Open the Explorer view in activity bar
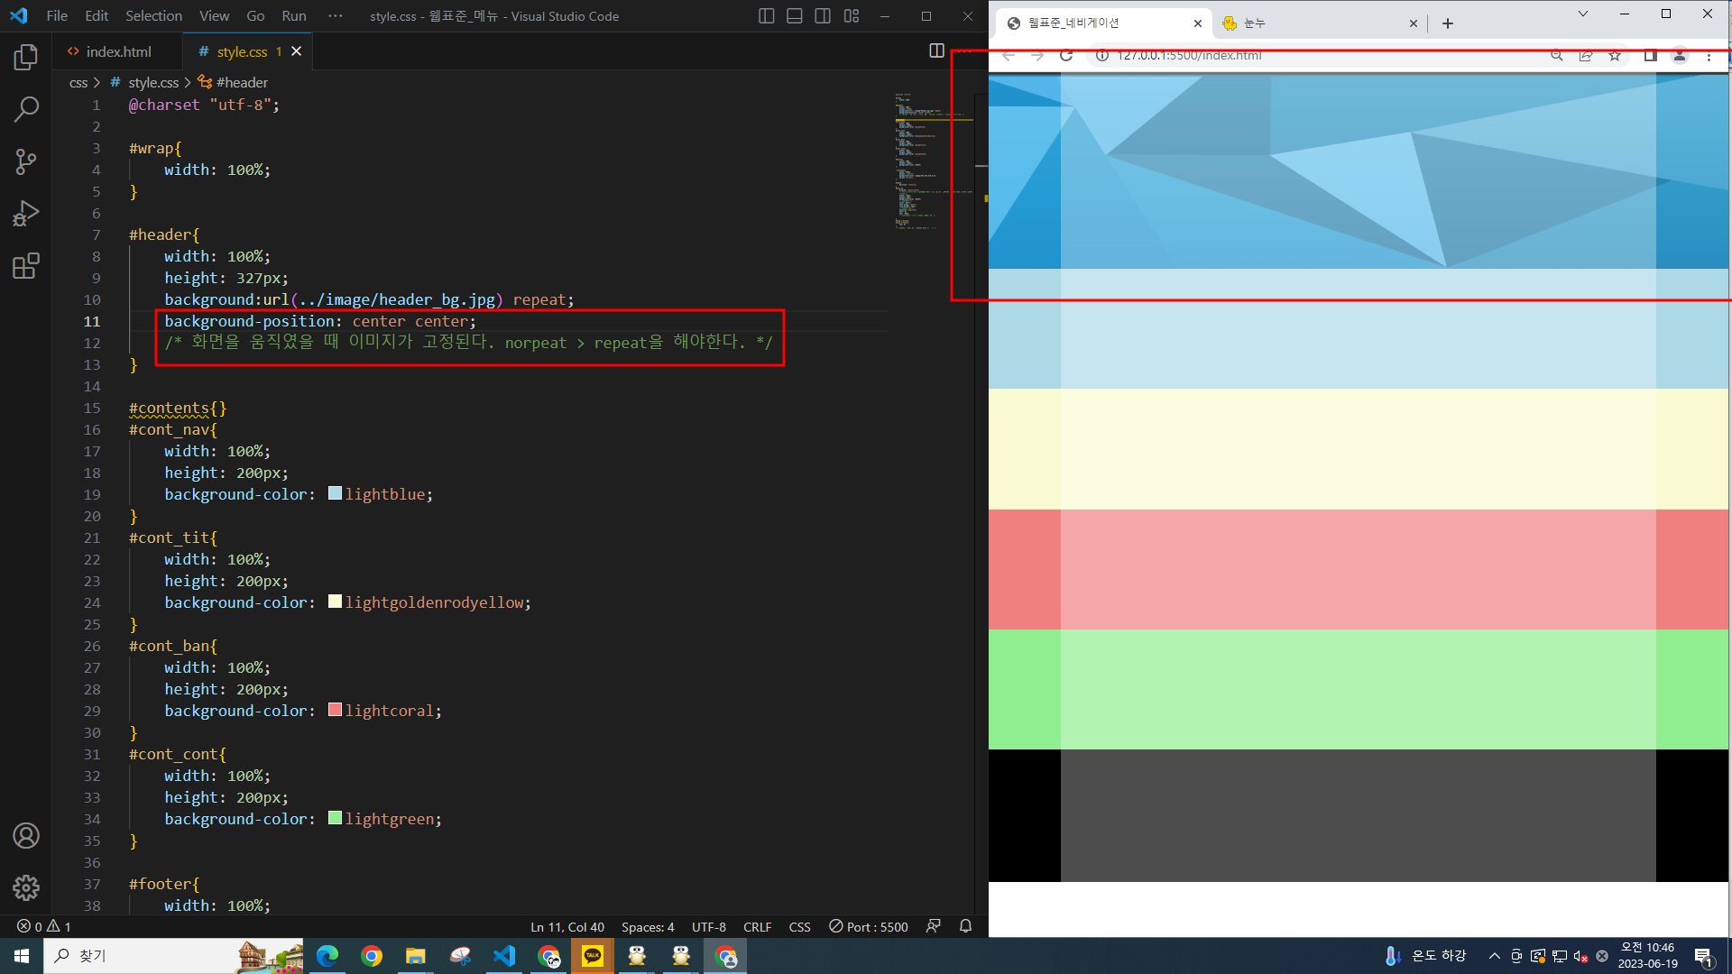This screenshot has width=1732, height=974. (26, 58)
